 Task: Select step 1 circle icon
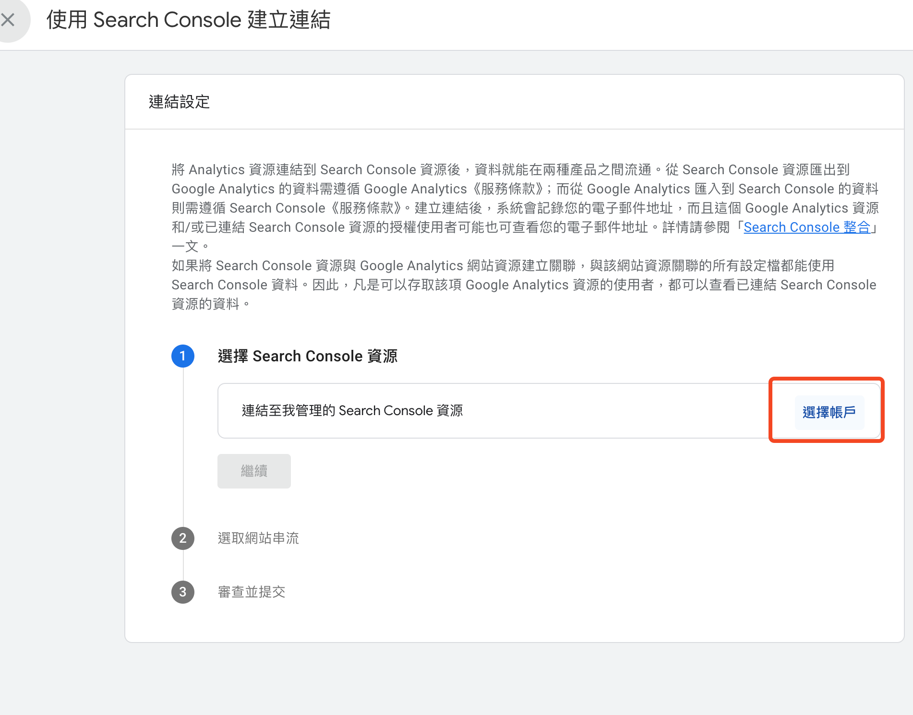click(183, 356)
